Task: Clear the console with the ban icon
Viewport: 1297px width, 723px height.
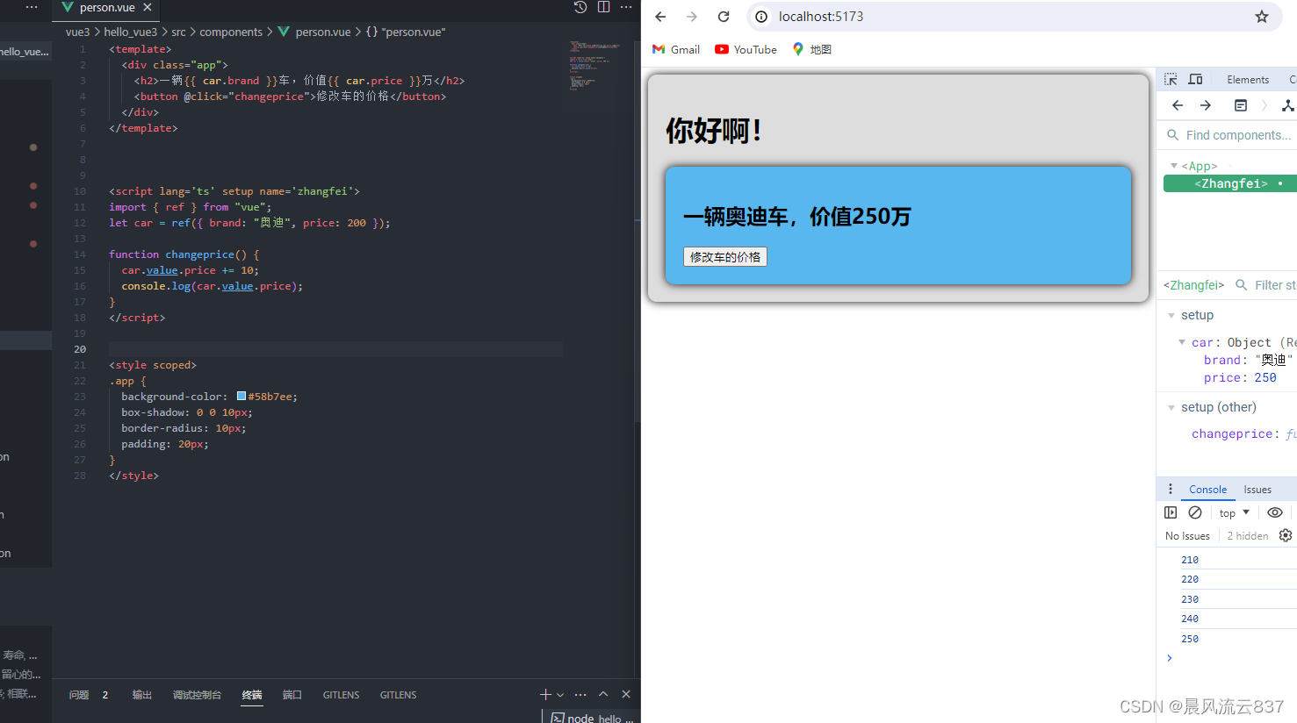Action: click(1195, 512)
